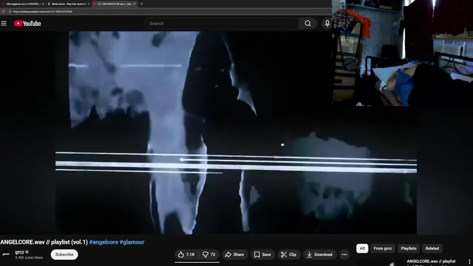The image size is (473, 266).
Task: Subscribe to the grcz channel
Action: (64, 255)
